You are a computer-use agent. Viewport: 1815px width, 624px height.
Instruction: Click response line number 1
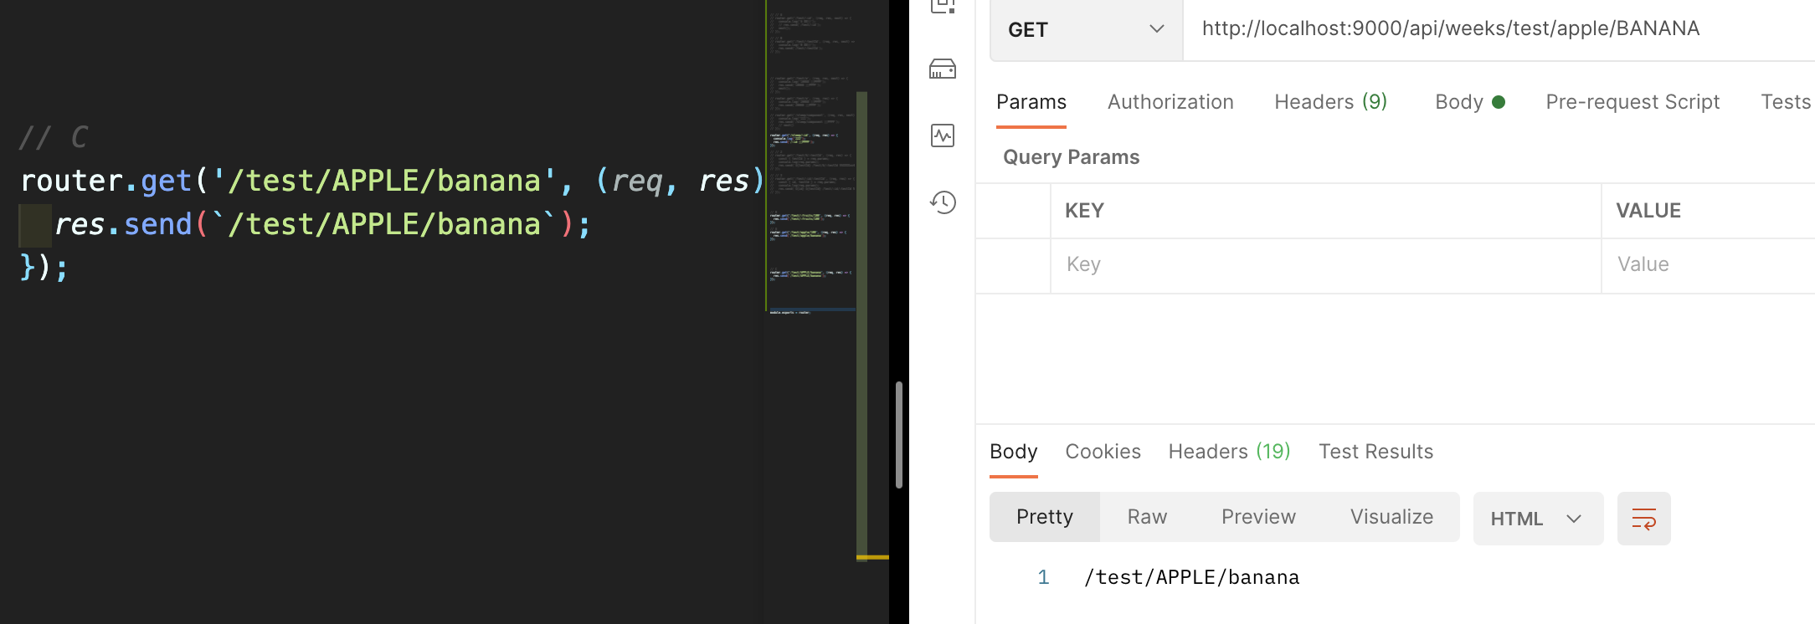(1043, 577)
